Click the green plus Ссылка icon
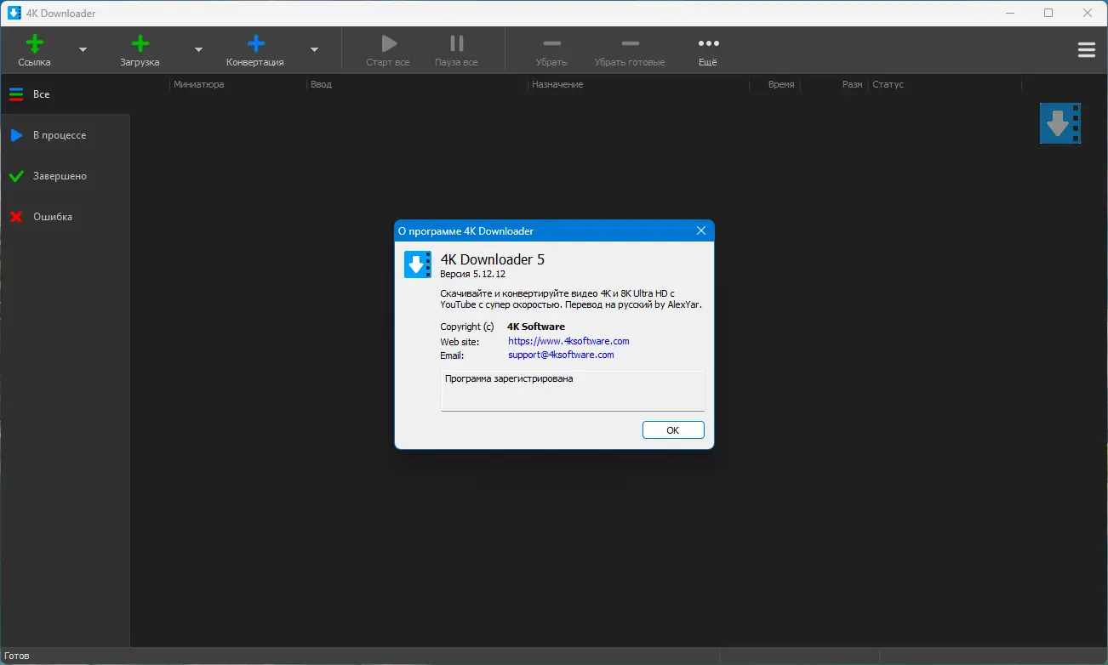 pyautogui.click(x=34, y=43)
